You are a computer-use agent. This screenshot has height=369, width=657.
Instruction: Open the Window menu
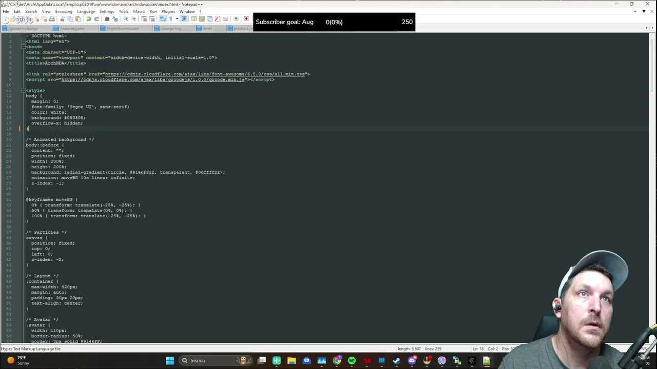pos(187,11)
